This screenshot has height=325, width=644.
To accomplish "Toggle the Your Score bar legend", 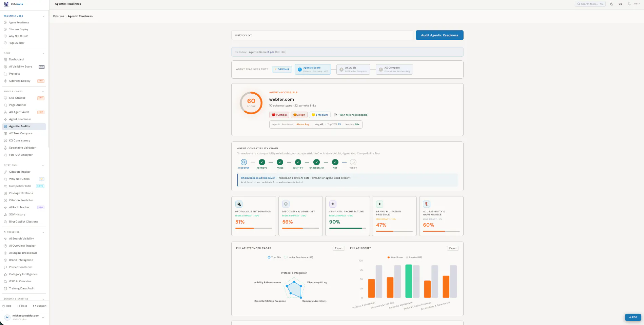I will point(395,257).
